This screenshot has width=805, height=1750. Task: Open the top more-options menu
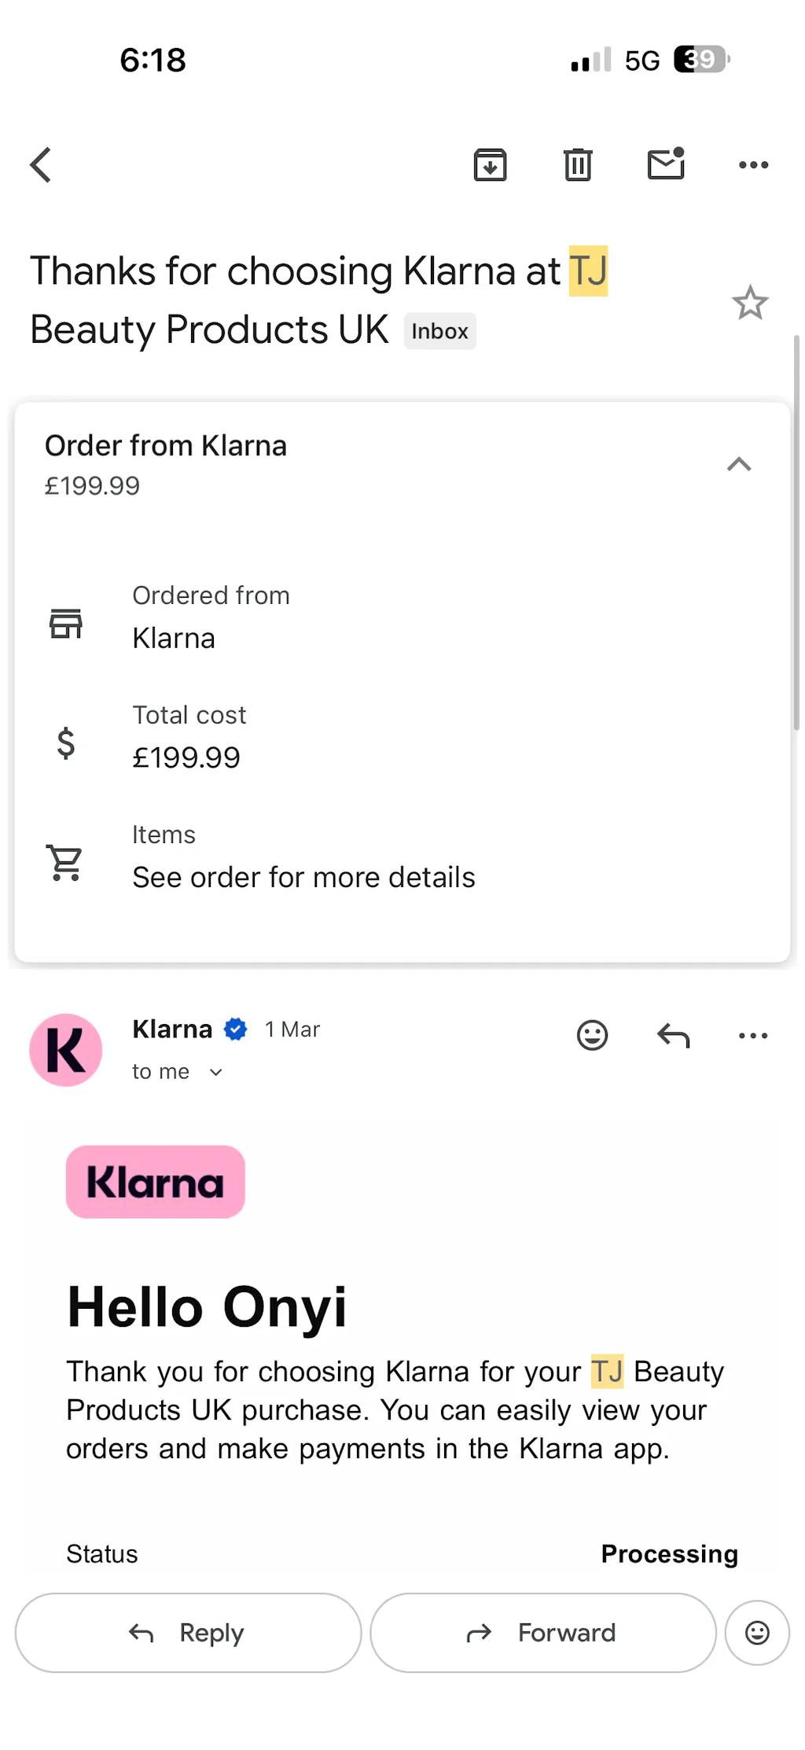753,165
